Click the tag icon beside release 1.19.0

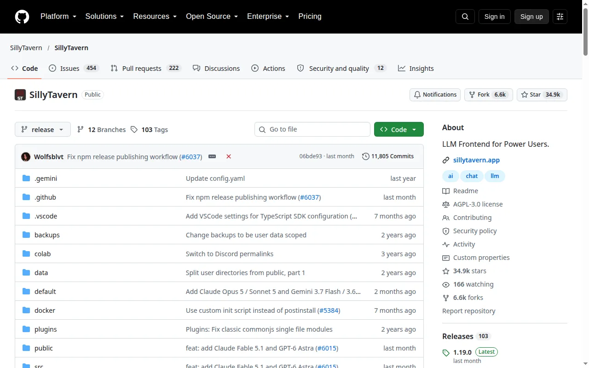point(446,353)
